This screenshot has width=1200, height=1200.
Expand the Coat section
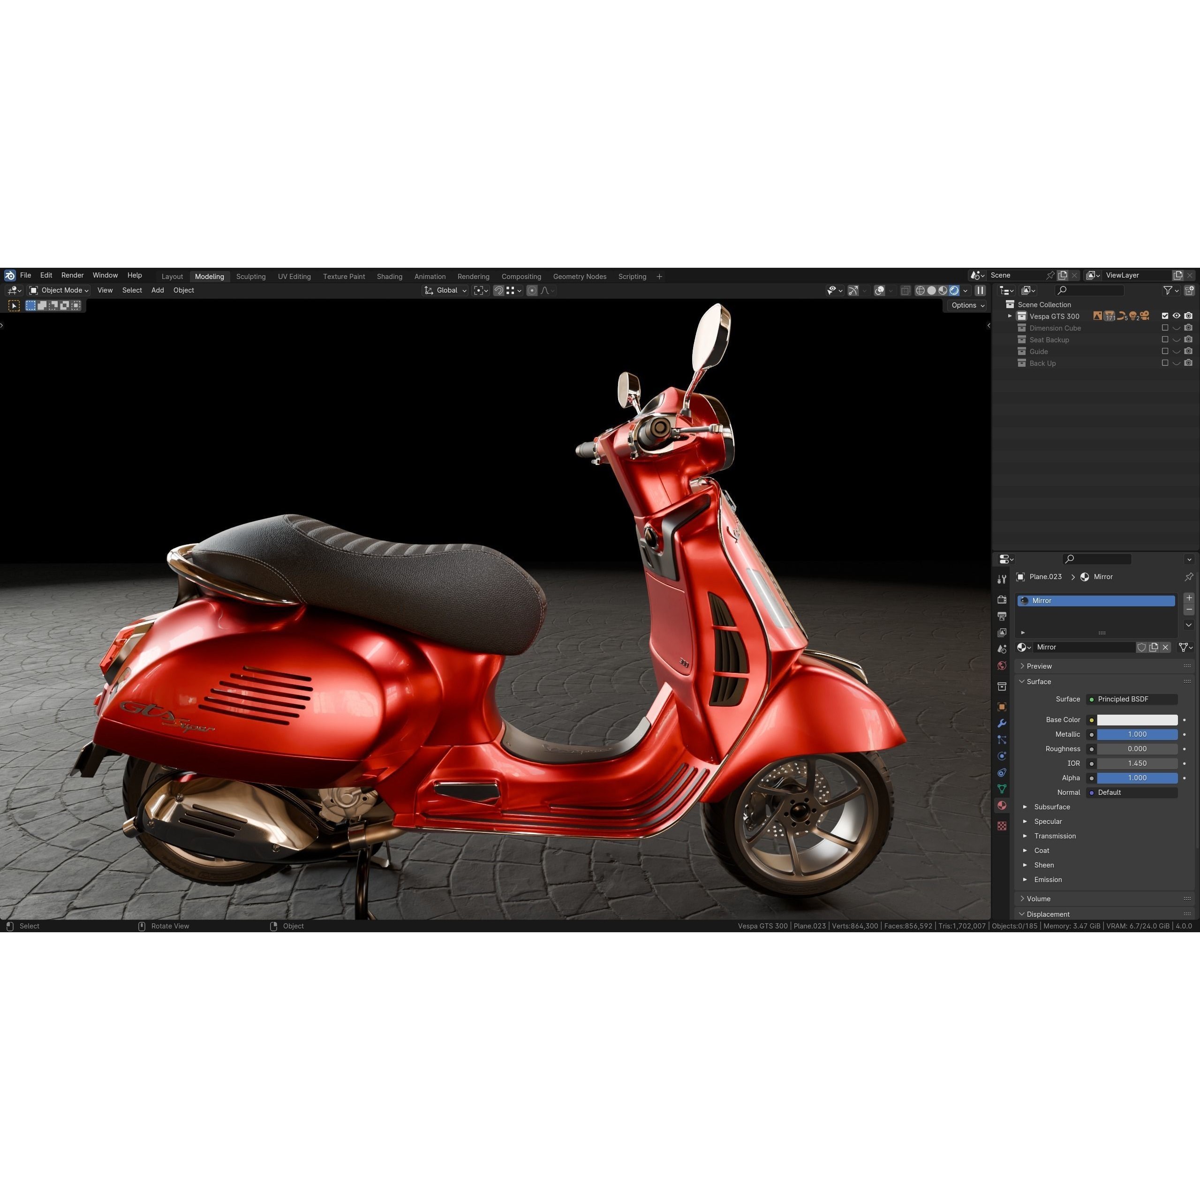coord(1025,850)
